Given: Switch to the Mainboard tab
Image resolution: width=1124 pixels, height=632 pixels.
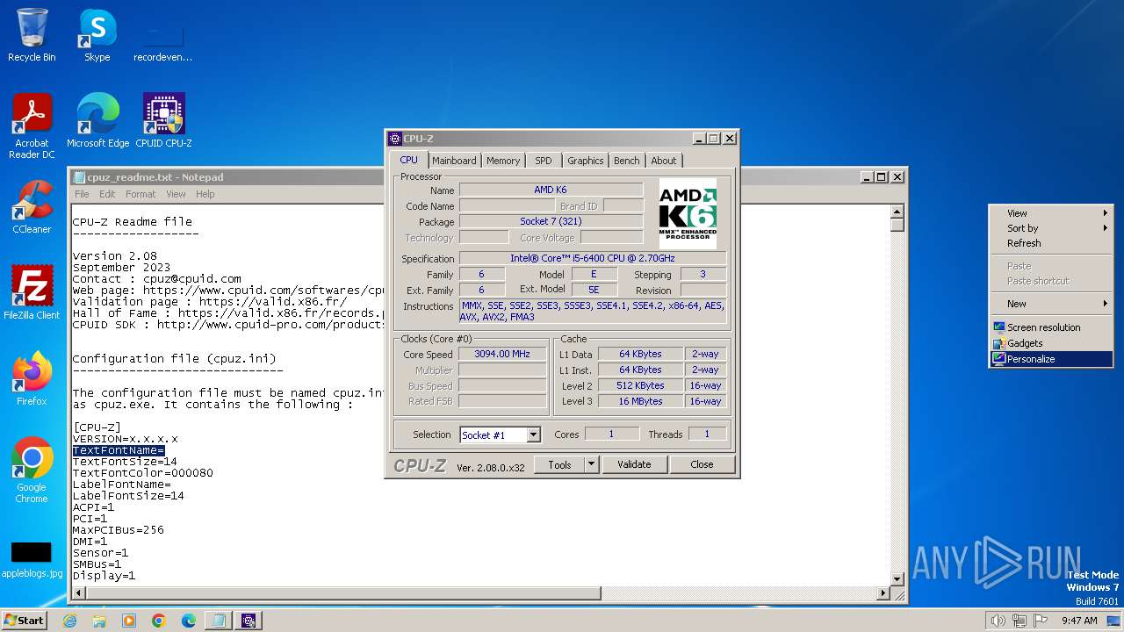Looking at the screenshot, I should click(x=454, y=161).
